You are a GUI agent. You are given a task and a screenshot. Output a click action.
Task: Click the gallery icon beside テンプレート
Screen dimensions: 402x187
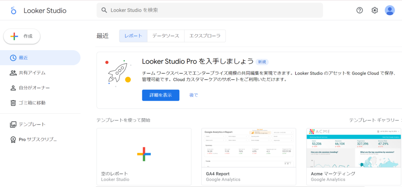pyautogui.click(x=13, y=125)
